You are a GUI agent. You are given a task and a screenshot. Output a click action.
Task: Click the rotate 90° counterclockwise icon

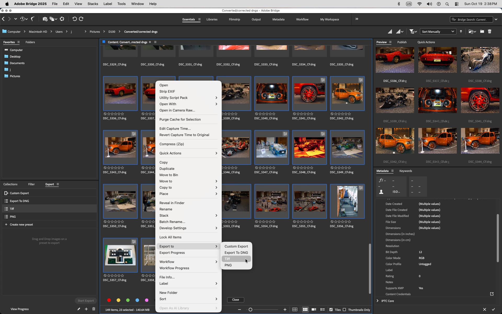click(x=75, y=19)
